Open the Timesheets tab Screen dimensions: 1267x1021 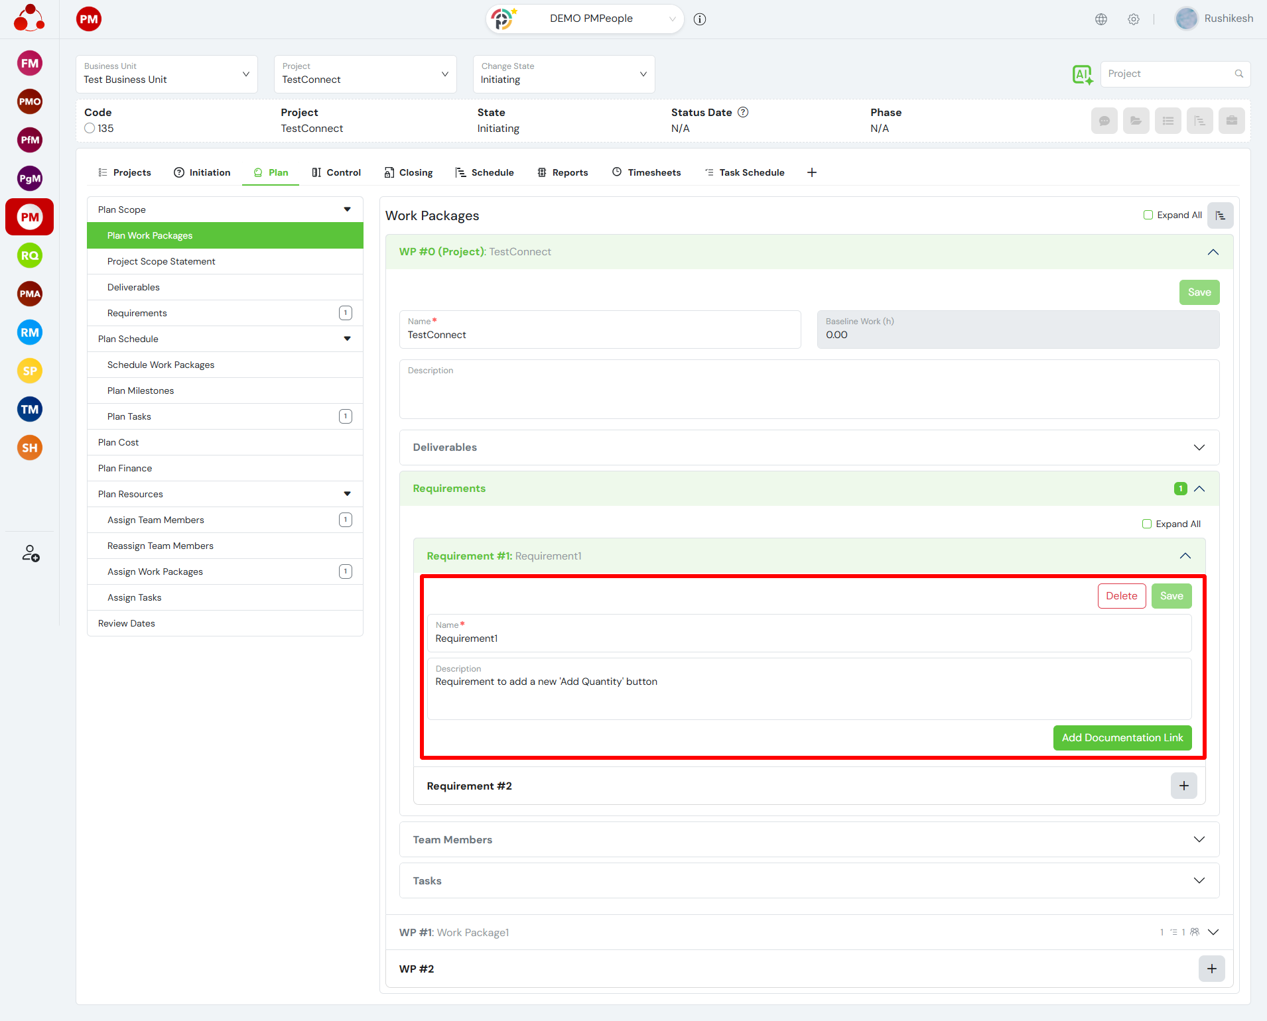tap(646, 172)
